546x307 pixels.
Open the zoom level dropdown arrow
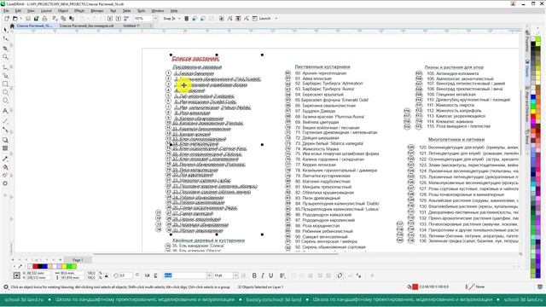tap(155, 19)
